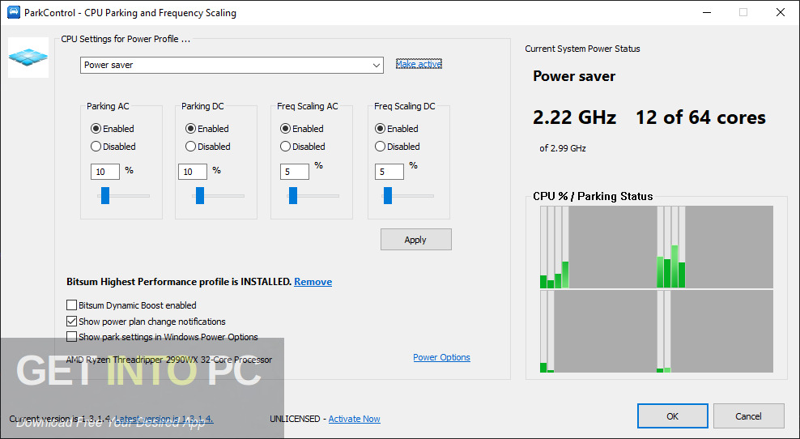Click the top-left CPU parking graph panel
The image size is (800, 439).
coord(598,247)
